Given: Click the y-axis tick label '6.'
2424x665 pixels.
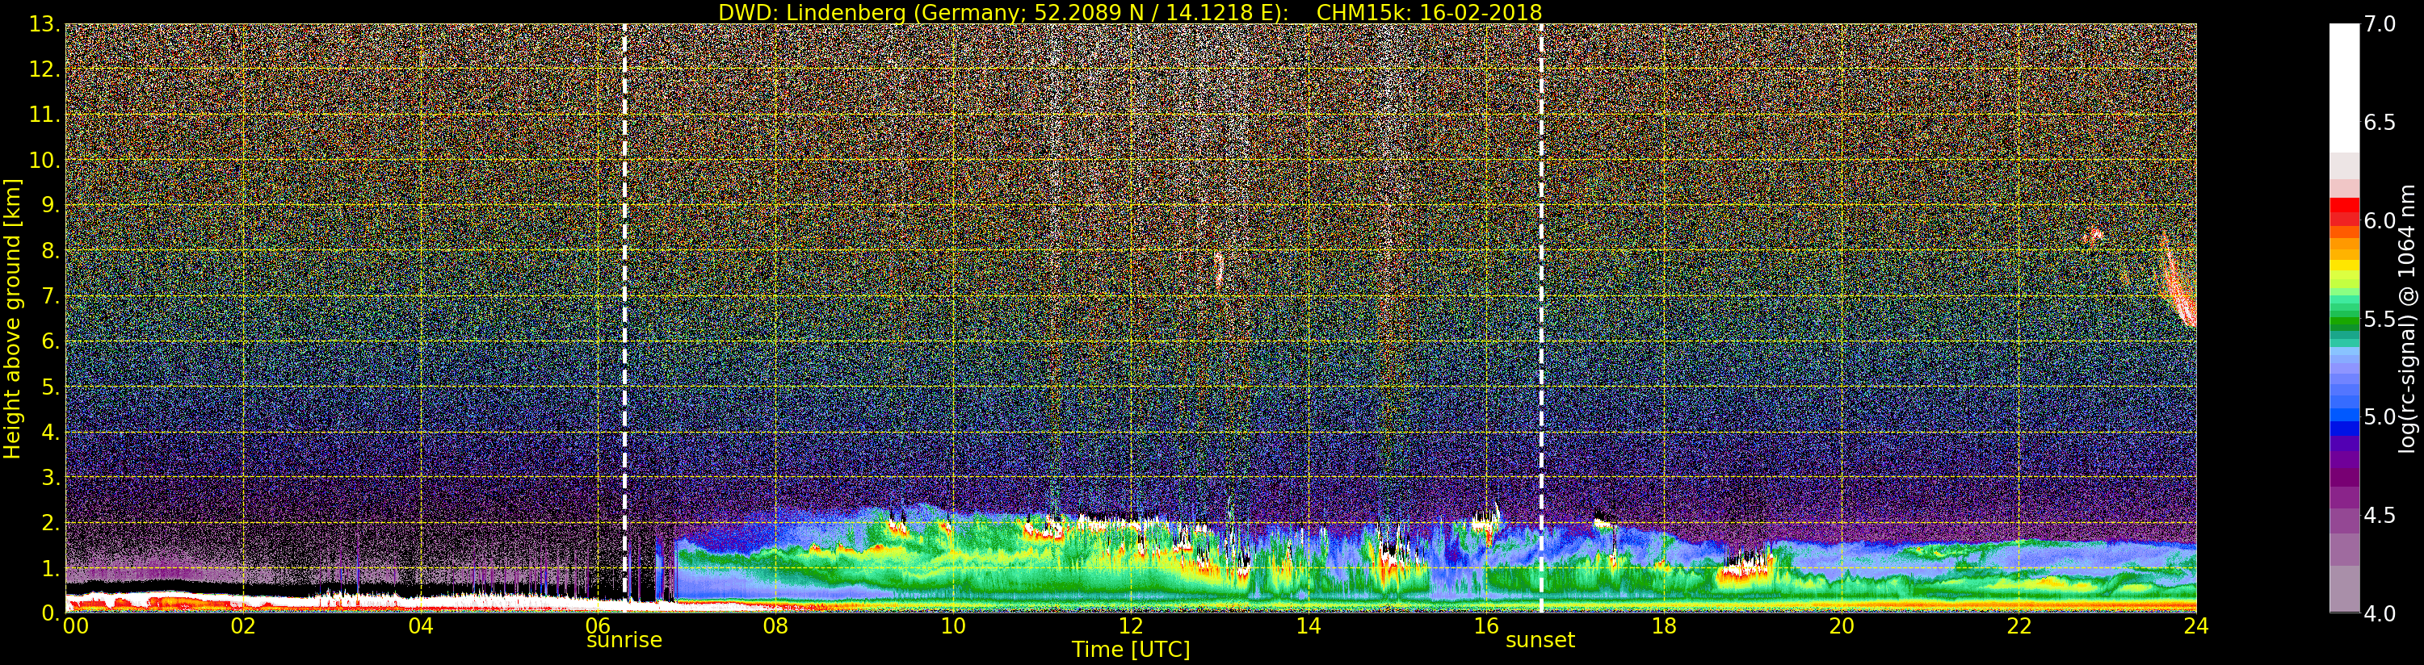Looking at the screenshot, I should point(50,341).
